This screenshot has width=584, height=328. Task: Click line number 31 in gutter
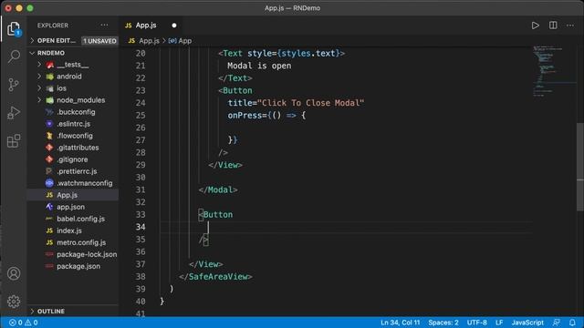(141, 190)
